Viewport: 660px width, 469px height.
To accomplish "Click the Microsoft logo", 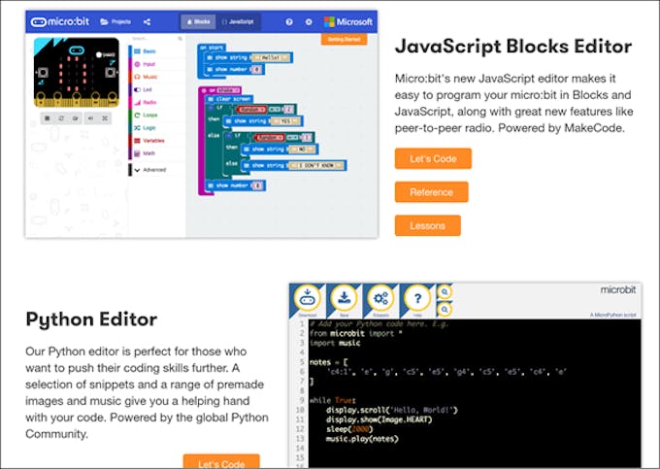I will coord(348,22).
